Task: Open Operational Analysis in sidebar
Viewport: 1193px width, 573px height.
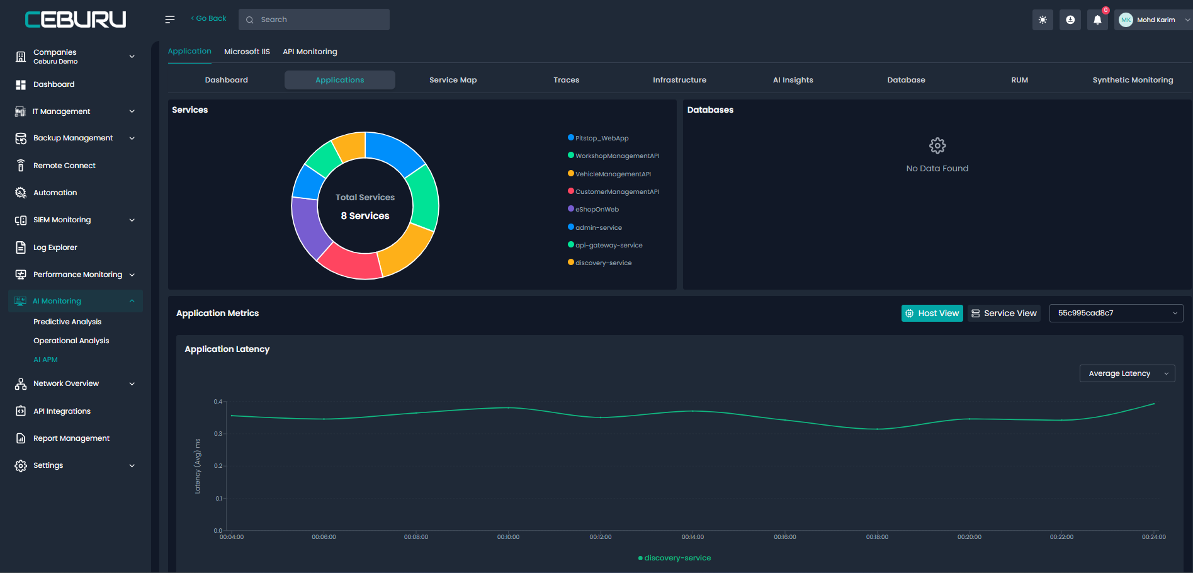Action: tap(71, 341)
